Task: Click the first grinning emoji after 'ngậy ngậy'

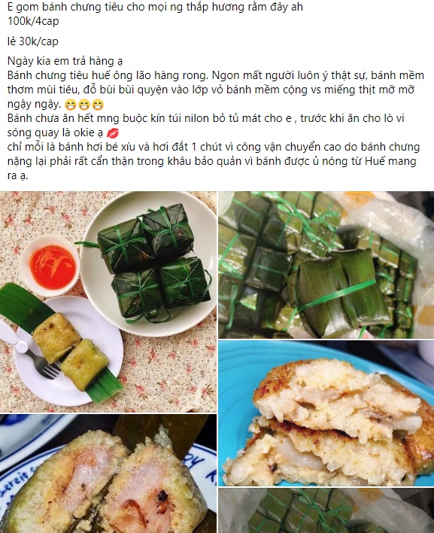Action: tap(70, 105)
